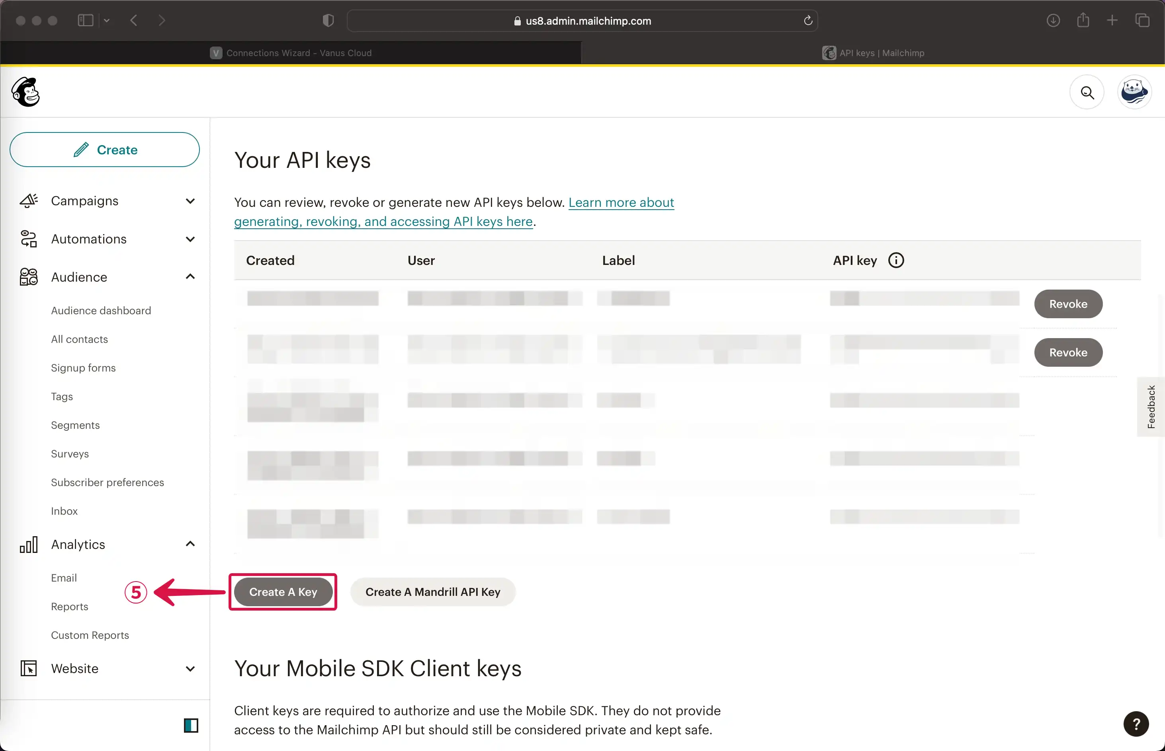This screenshot has height=751, width=1165.
Task: Revoke the second API key
Action: [1068, 352]
